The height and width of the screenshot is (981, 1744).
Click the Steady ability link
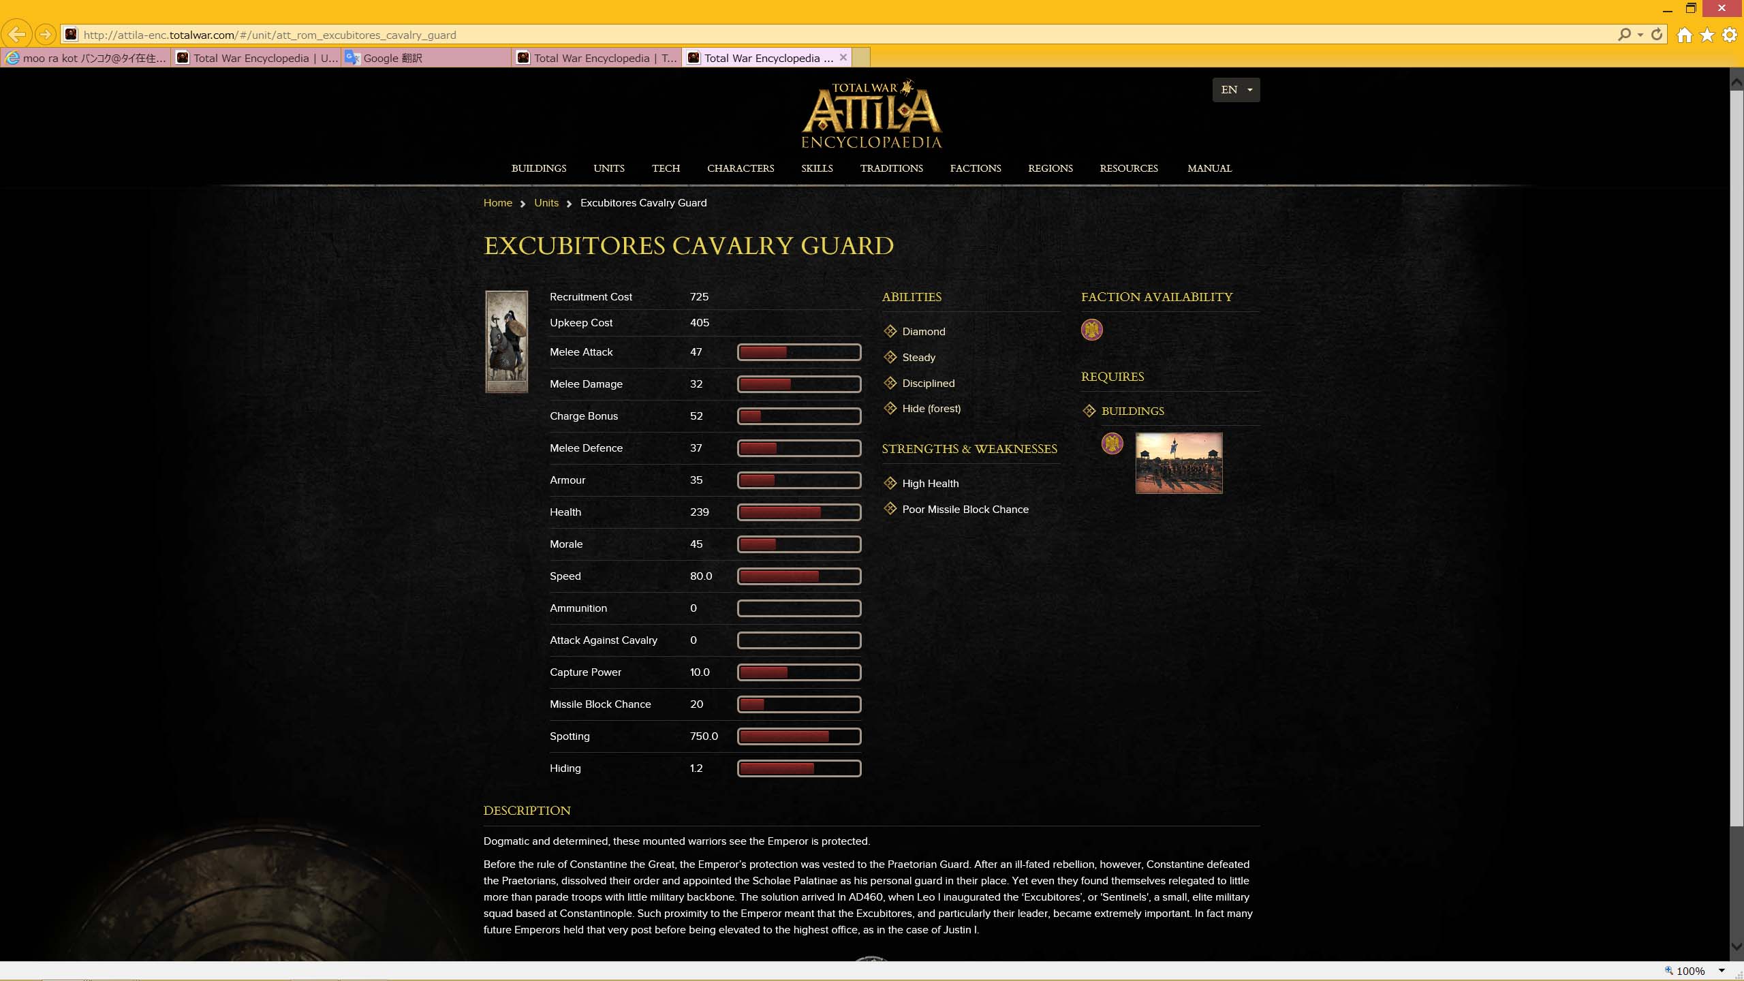click(x=918, y=358)
